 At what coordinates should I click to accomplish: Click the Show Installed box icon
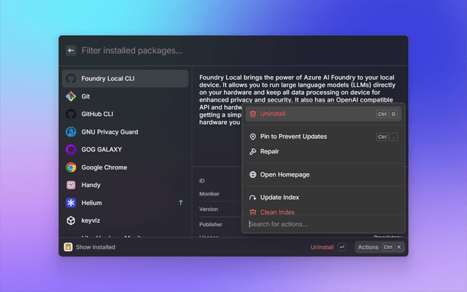[68, 247]
